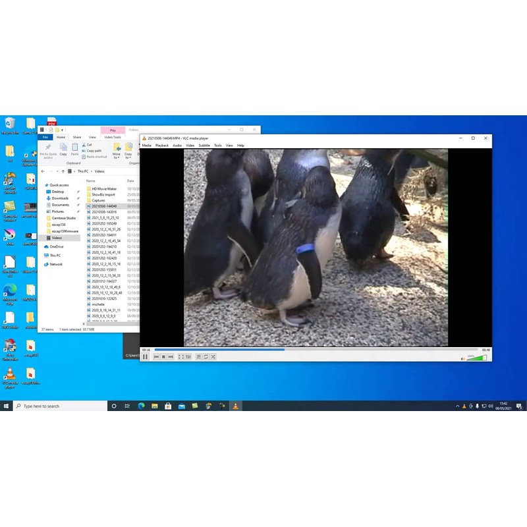This screenshot has width=527, height=527.
Task: Open the Playback menu in VLC
Action: [161, 145]
